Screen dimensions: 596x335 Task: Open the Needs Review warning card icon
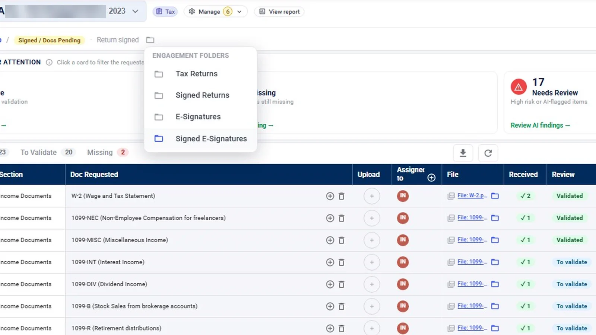pos(519,87)
